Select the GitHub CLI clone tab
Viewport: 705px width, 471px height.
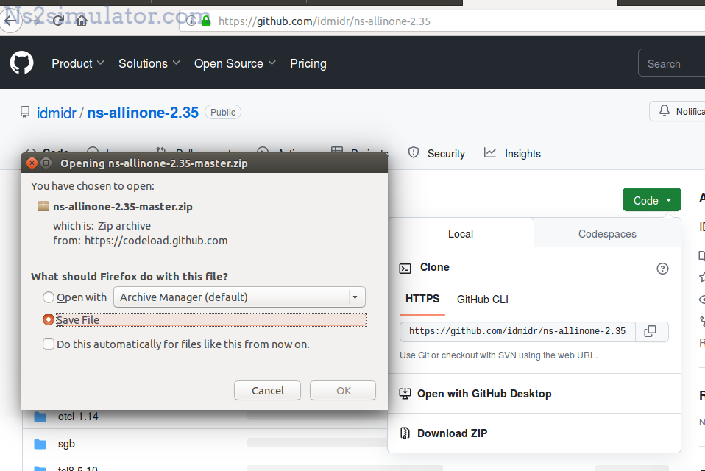coord(483,300)
